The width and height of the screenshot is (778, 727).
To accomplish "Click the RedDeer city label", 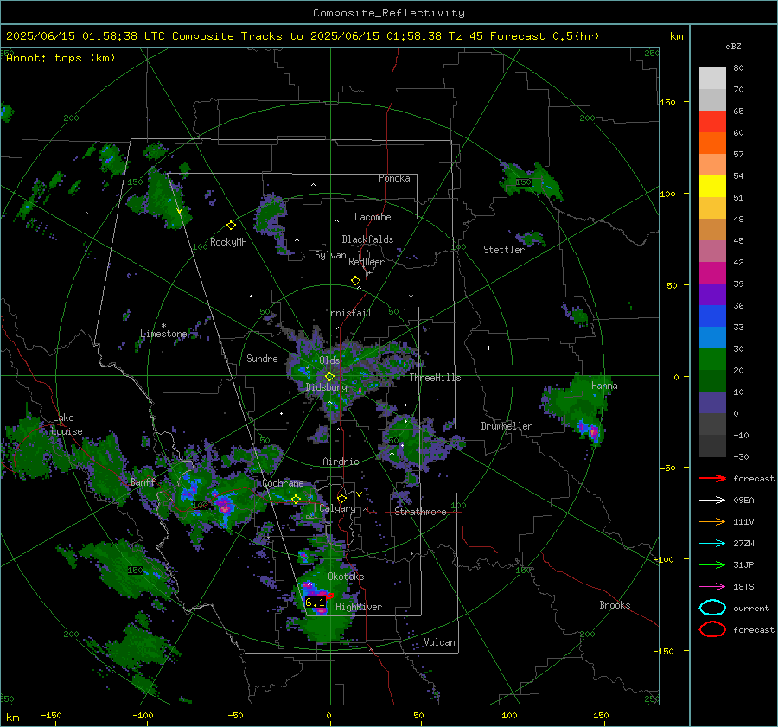I will (x=367, y=262).
